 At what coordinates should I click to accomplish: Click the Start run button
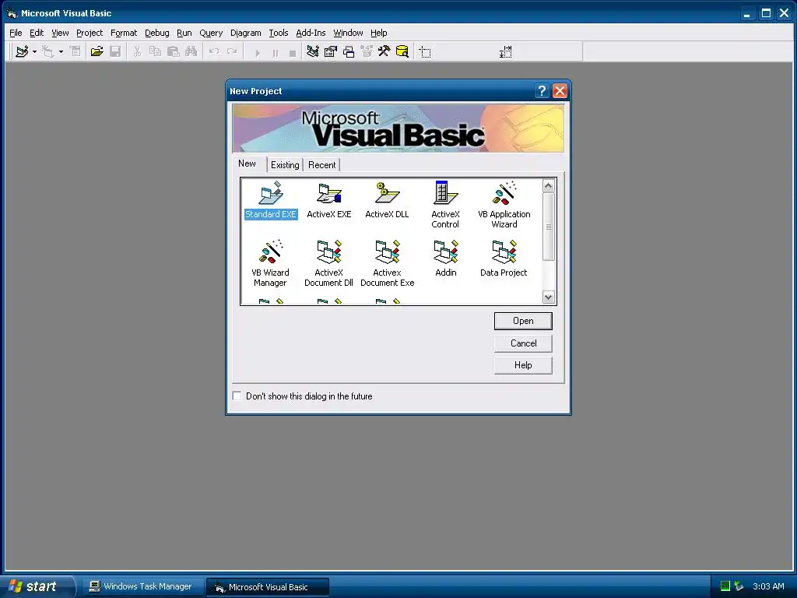257,52
